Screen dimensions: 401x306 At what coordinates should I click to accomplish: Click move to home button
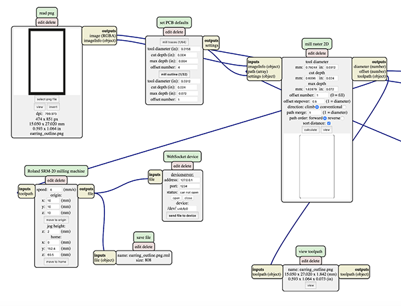pos(56,262)
